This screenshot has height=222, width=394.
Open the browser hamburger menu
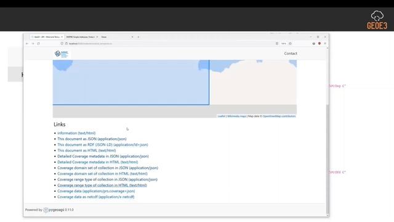point(325,44)
